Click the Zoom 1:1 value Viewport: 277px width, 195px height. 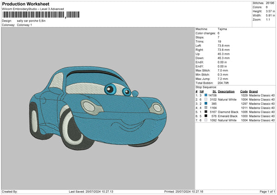267,20
